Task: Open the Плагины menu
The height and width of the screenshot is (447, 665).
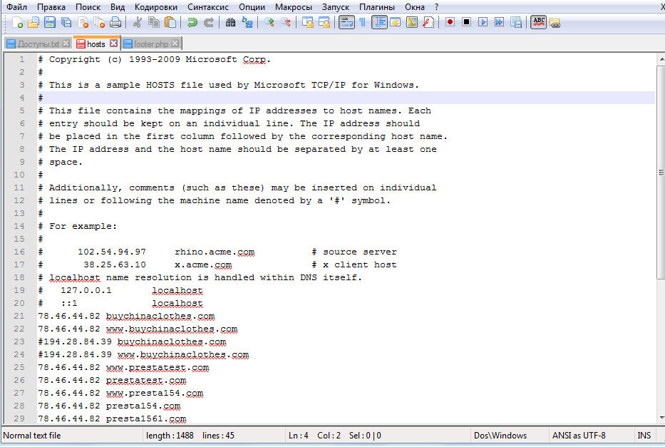Action: [x=377, y=7]
